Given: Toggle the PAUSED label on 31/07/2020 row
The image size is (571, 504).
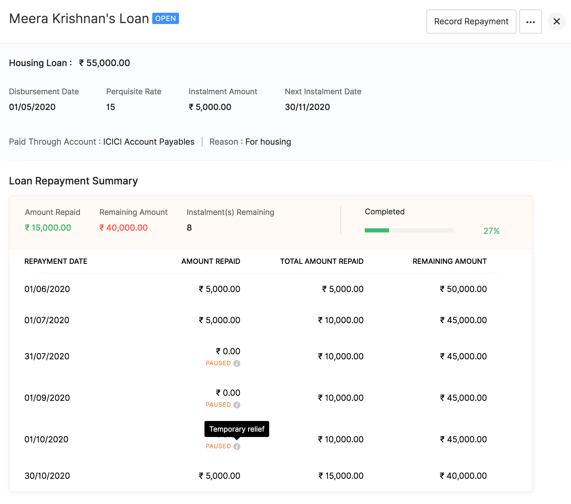Looking at the screenshot, I should 218,363.
